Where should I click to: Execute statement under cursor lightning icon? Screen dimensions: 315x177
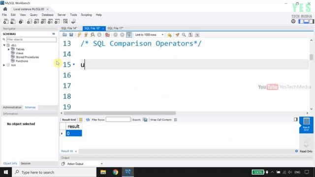(86, 35)
